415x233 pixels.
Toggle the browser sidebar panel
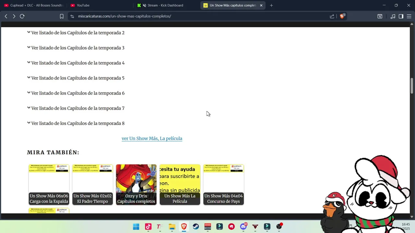[401, 16]
